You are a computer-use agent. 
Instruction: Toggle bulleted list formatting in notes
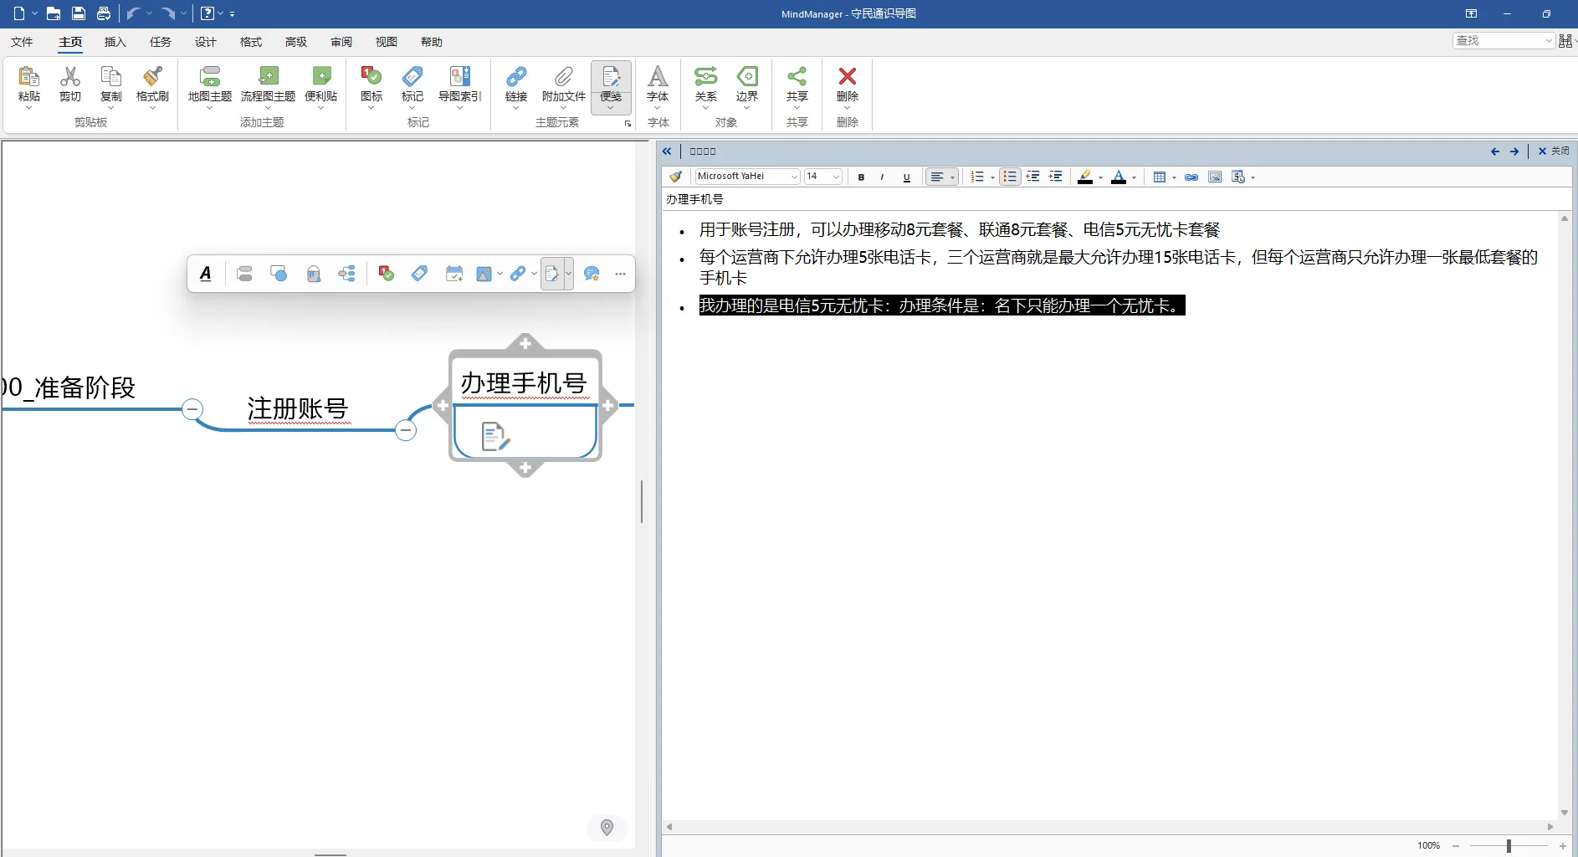click(1010, 177)
